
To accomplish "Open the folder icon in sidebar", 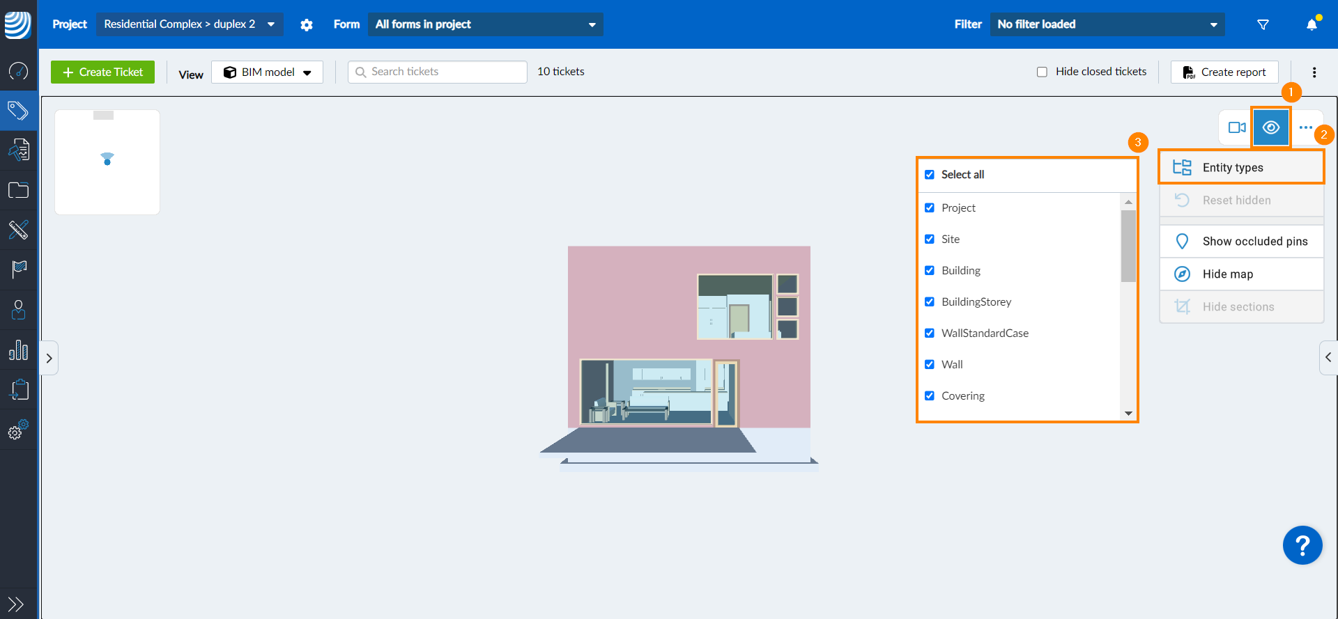I will tap(18, 190).
